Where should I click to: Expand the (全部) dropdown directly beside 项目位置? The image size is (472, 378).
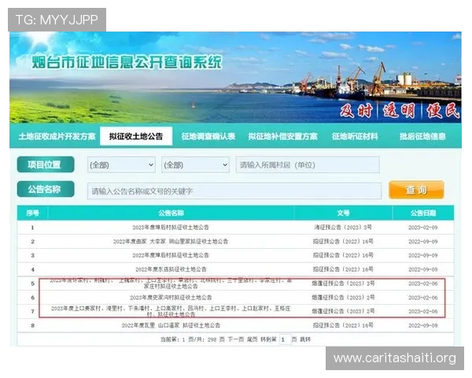[121, 165]
